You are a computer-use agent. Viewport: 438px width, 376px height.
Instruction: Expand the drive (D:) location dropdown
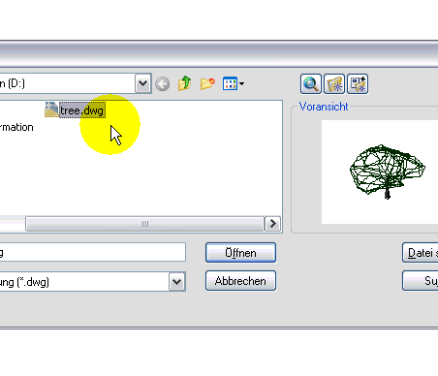coord(143,83)
